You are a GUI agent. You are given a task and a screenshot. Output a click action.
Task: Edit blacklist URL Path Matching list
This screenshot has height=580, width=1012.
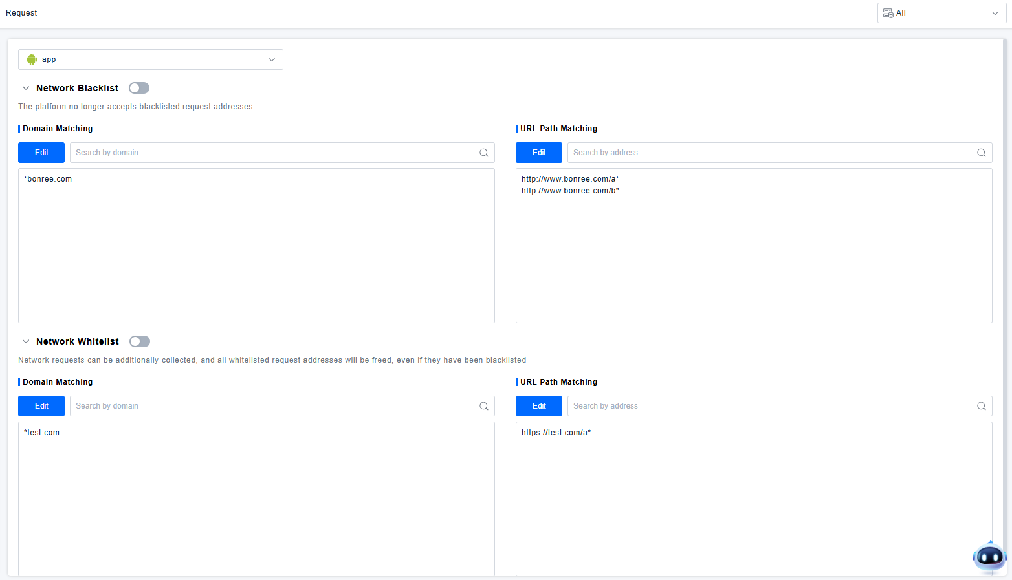point(539,153)
